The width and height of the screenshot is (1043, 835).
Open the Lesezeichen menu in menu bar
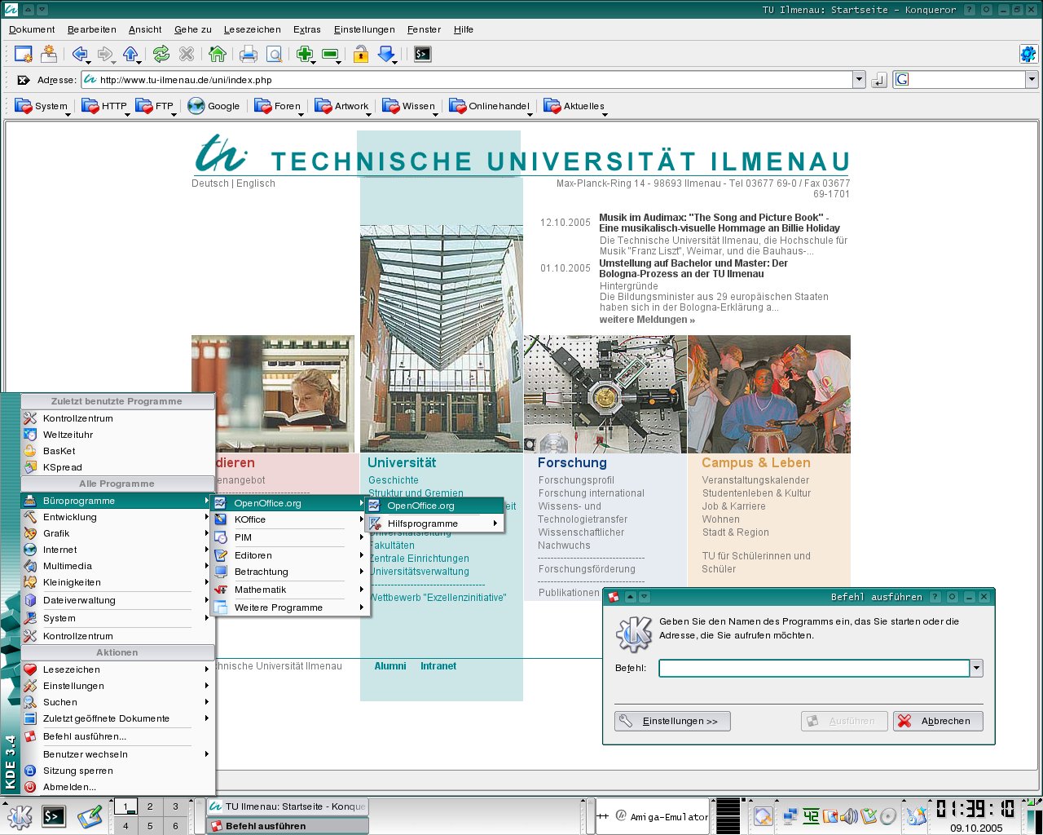253,29
